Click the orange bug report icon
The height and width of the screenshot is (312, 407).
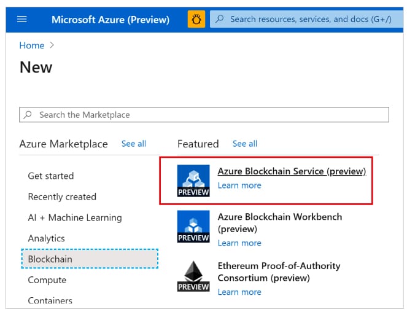[x=196, y=19]
